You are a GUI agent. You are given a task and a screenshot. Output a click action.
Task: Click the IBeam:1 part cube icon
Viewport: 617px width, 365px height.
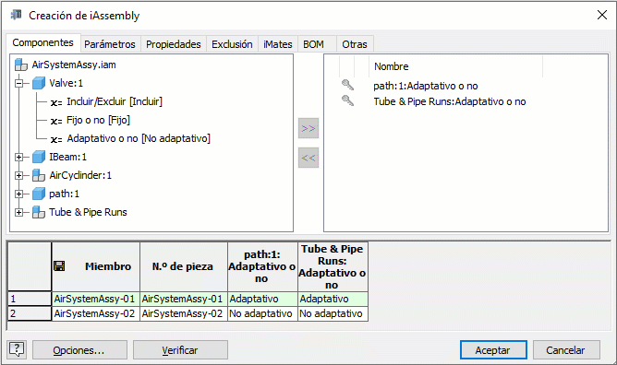[39, 157]
